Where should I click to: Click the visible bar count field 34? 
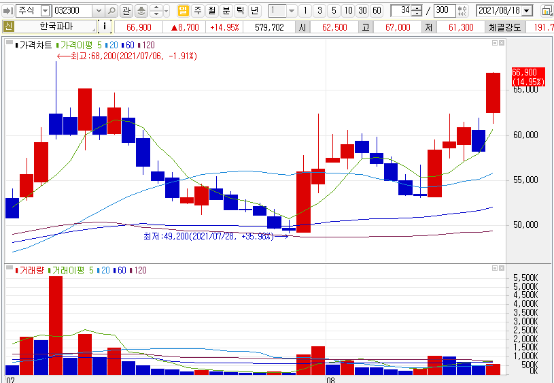pos(401,11)
